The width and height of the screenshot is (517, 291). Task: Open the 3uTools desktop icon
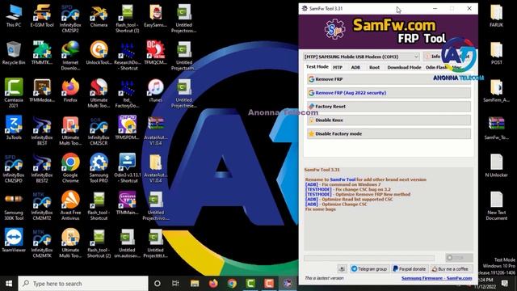point(14,128)
